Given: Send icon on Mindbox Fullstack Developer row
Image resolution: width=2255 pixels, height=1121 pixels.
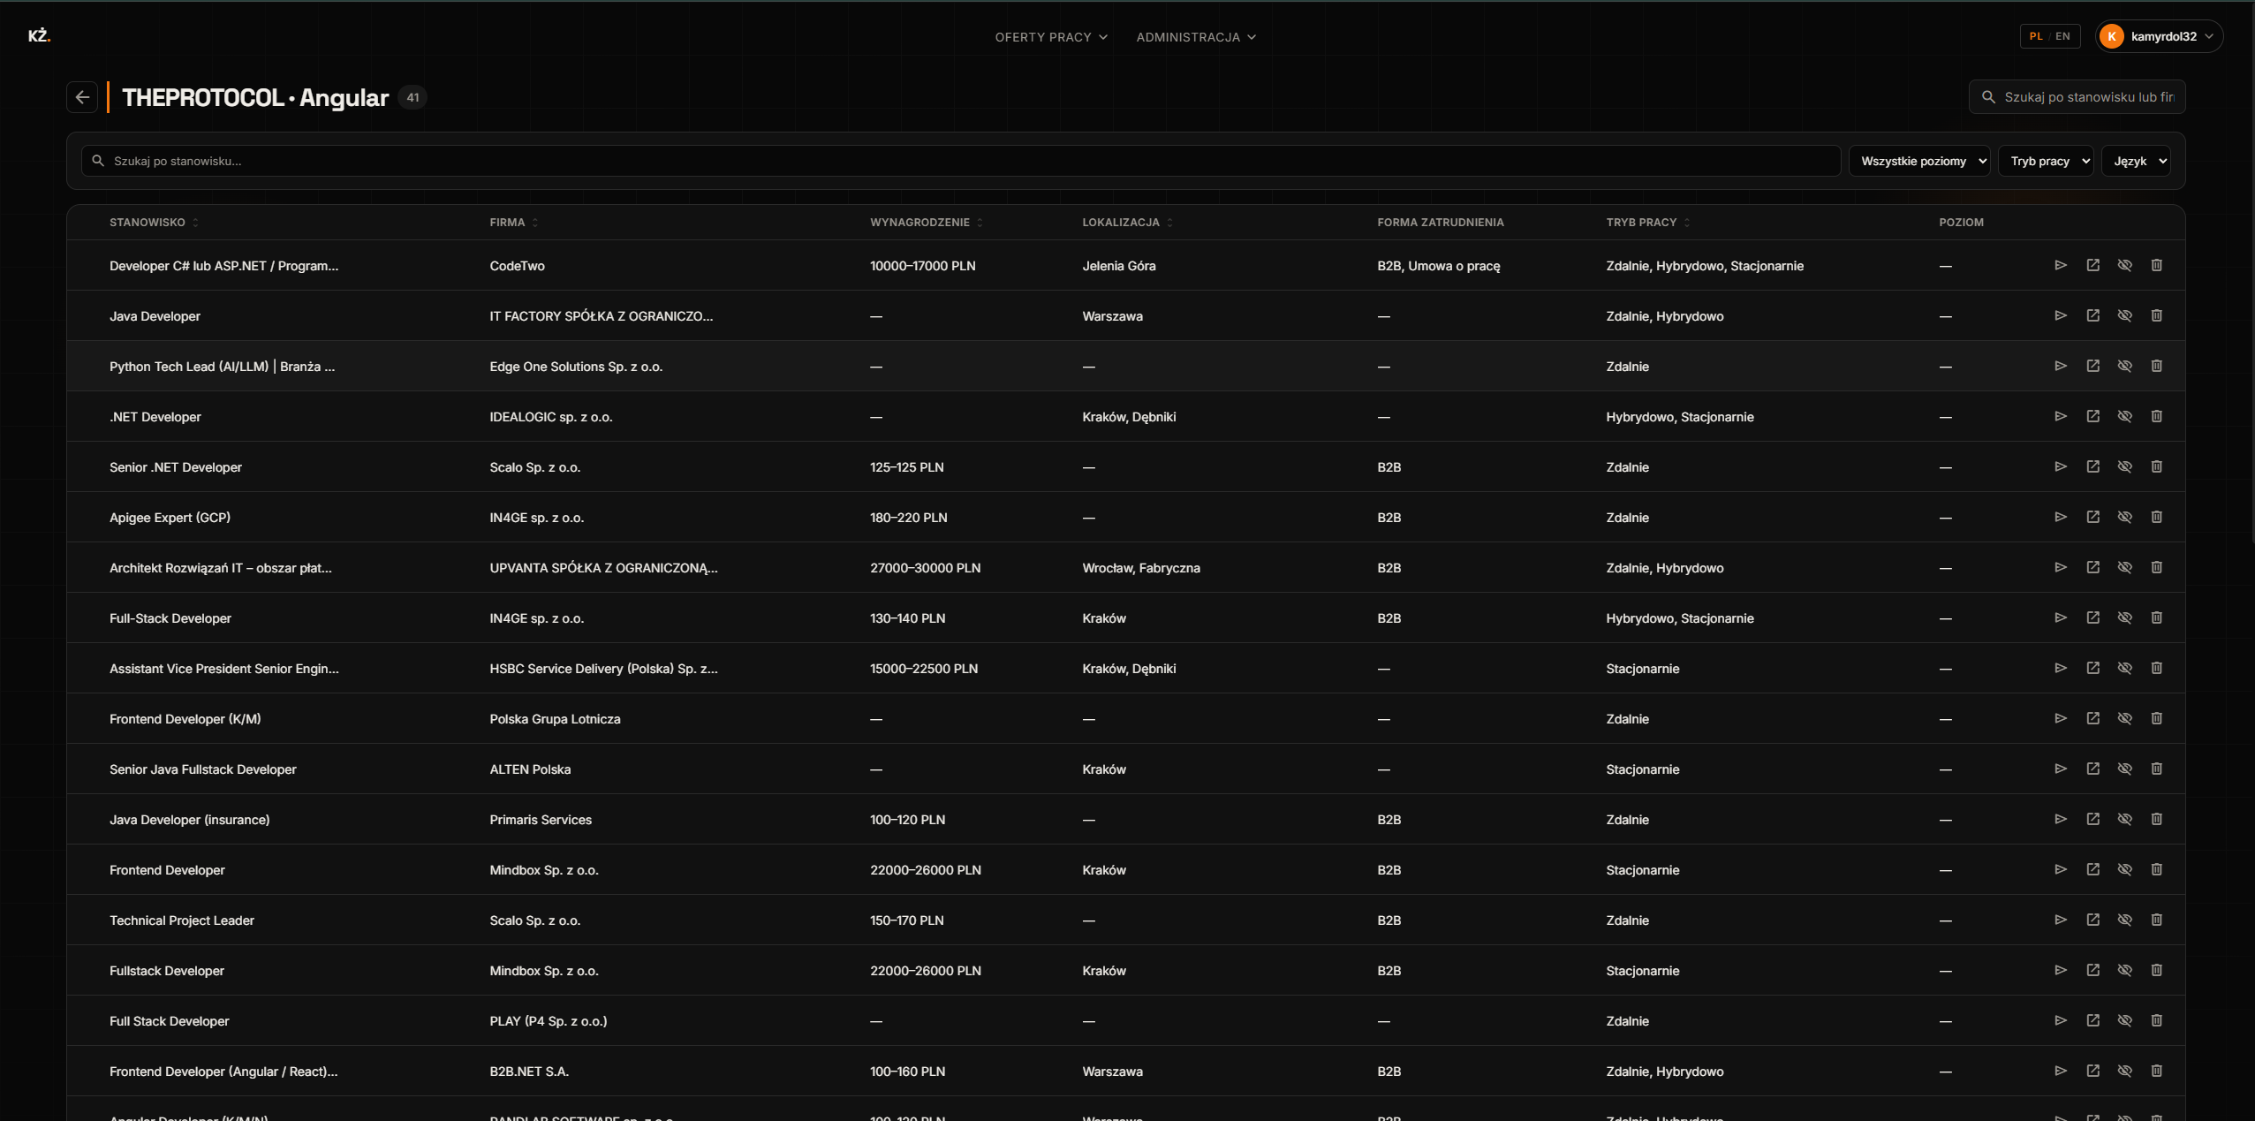Looking at the screenshot, I should (2061, 970).
